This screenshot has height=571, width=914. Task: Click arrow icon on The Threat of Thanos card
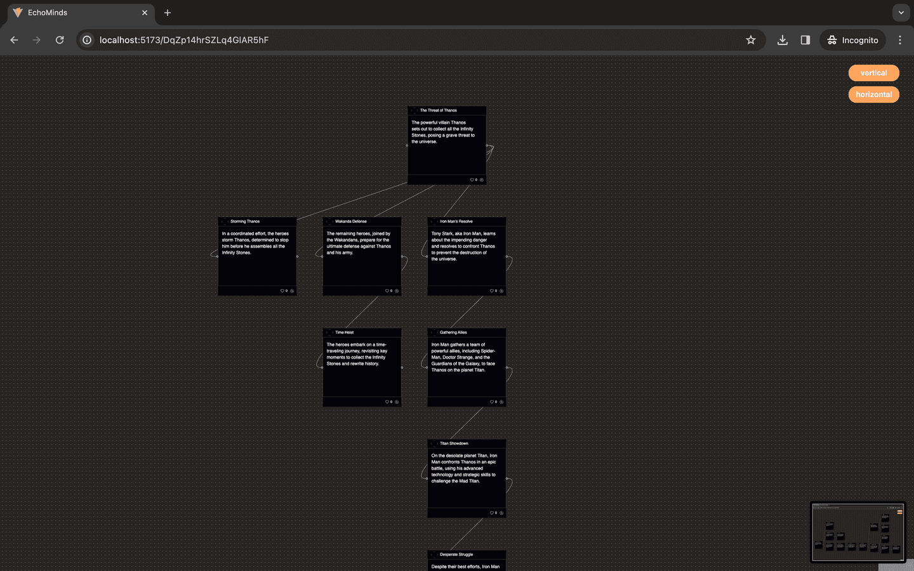point(482,180)
